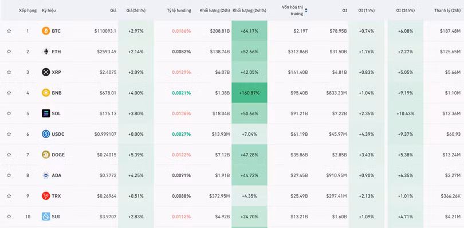Click the DOGE coin icon
Viewport: 464px width, 228px height.
click(x=46, y=155)
